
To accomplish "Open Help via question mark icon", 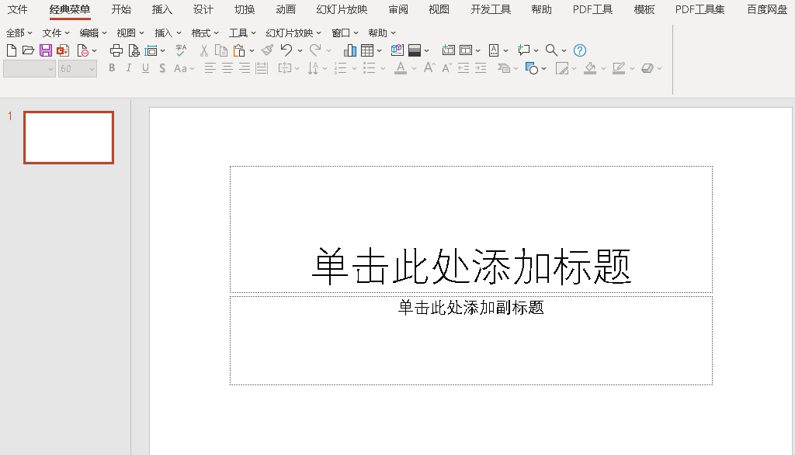I will click(x=580, y=50).
